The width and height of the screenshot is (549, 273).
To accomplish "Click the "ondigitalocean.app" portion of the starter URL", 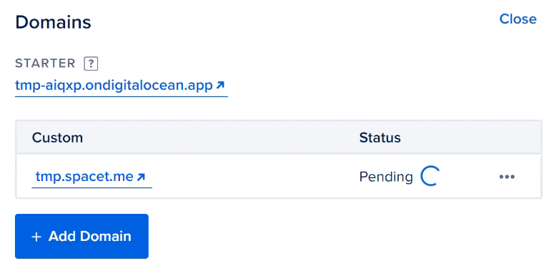I will [x=149, y=86].
